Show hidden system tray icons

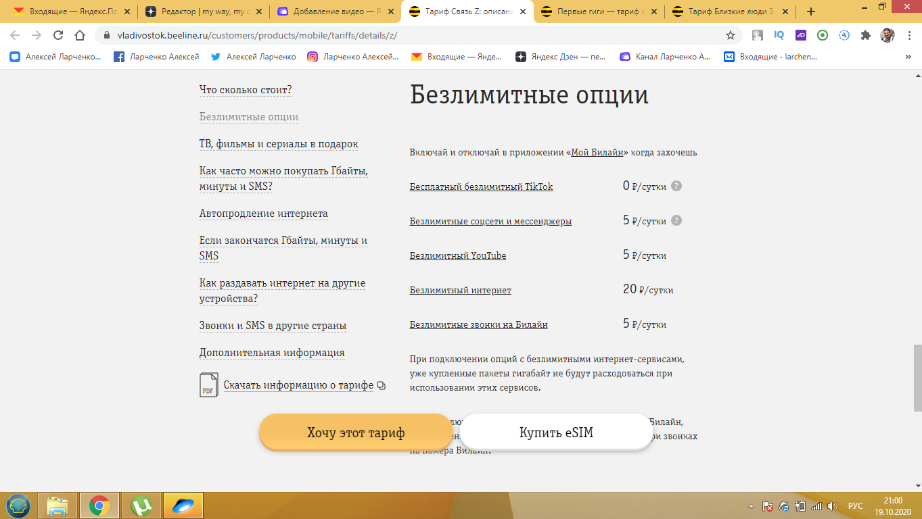tap(752, 506)
